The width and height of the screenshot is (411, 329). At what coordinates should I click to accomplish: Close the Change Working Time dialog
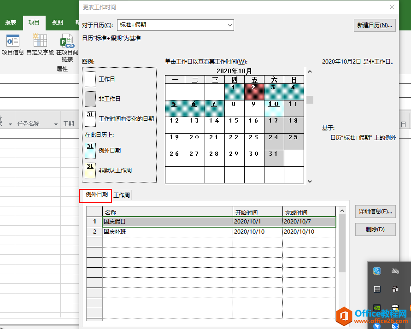click(392, 7)
